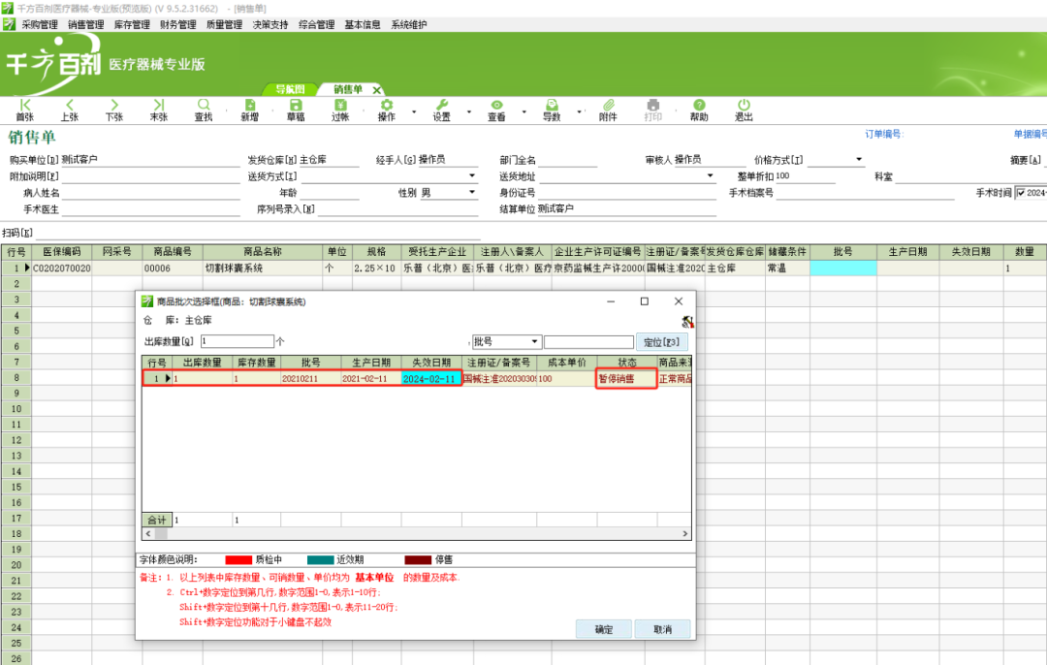Open the 销售管理 menu
Image resolution: width=1047 pixels, height=665 pixels.
(x=85, y=25)
